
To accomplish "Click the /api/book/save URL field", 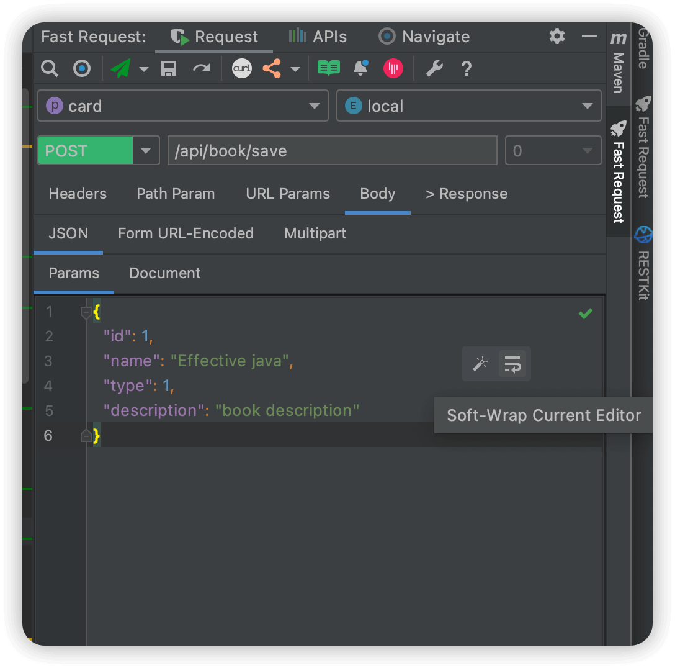I will point(332,151).
